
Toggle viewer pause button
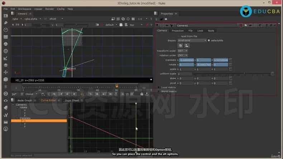[133, 19]
